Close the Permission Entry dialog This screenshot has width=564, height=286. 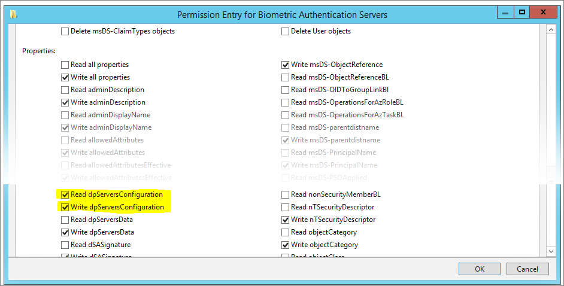pyautogui.click(x=544, y=11)
